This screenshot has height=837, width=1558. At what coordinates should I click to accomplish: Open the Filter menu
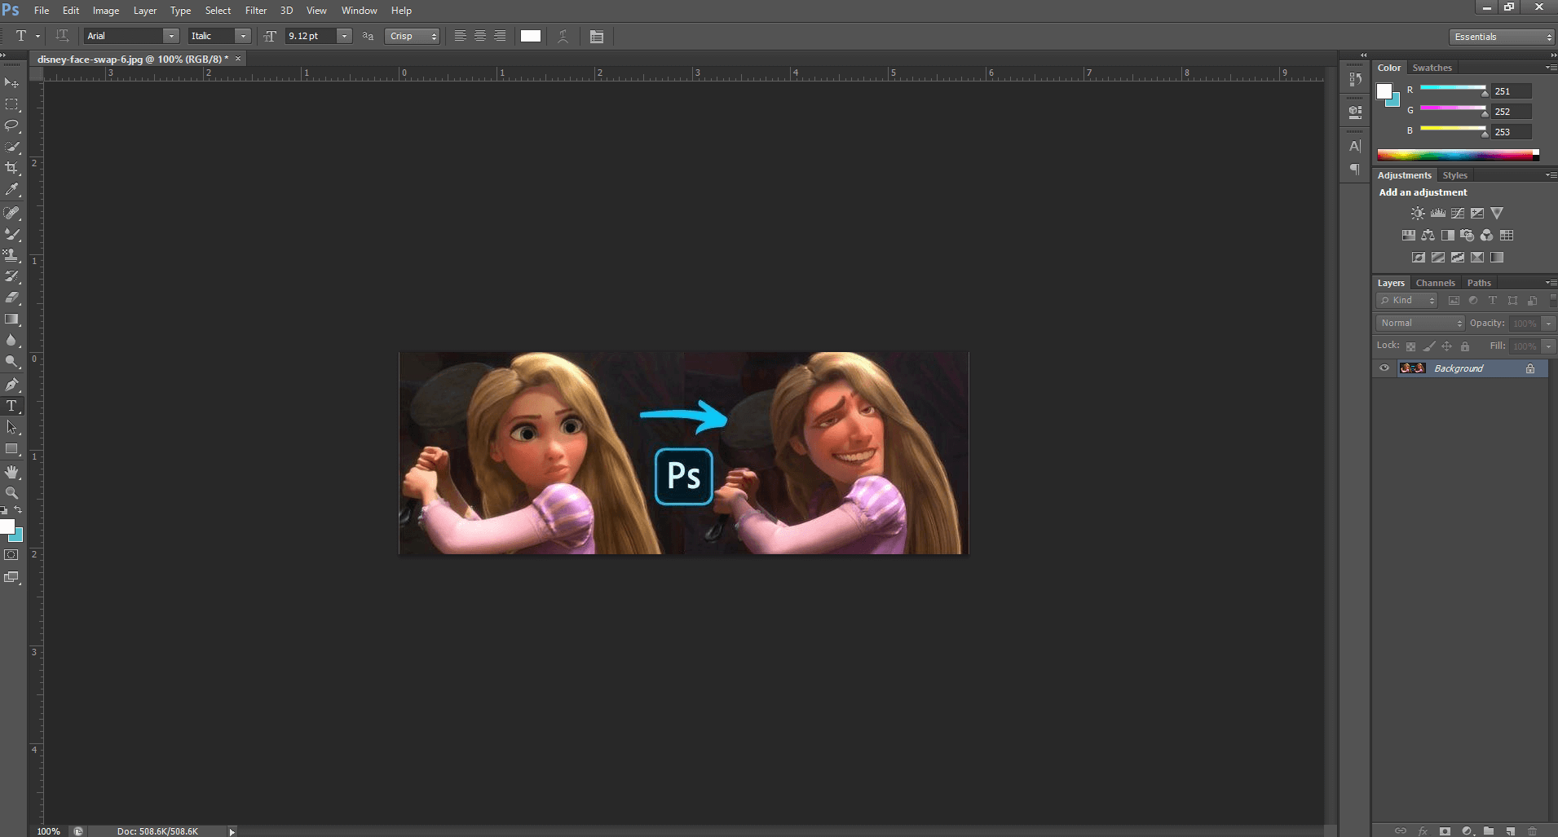point(256,11)
